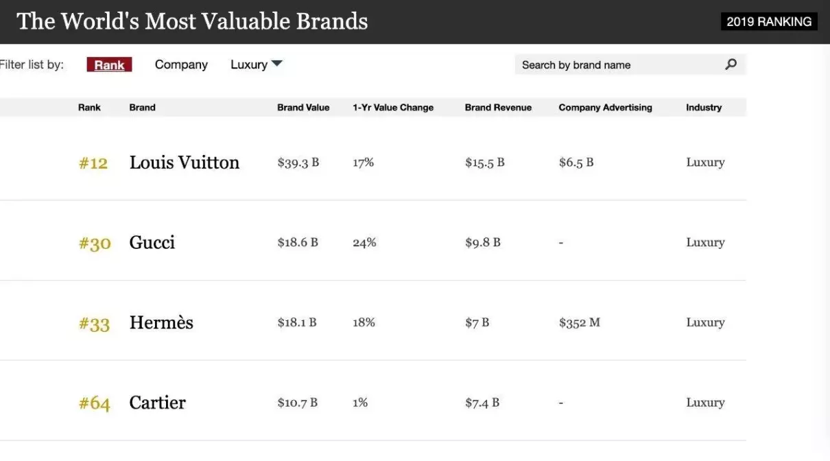Select the Hermès brand name
Screen dimensions: 830x461
click(x=161, y=322)
